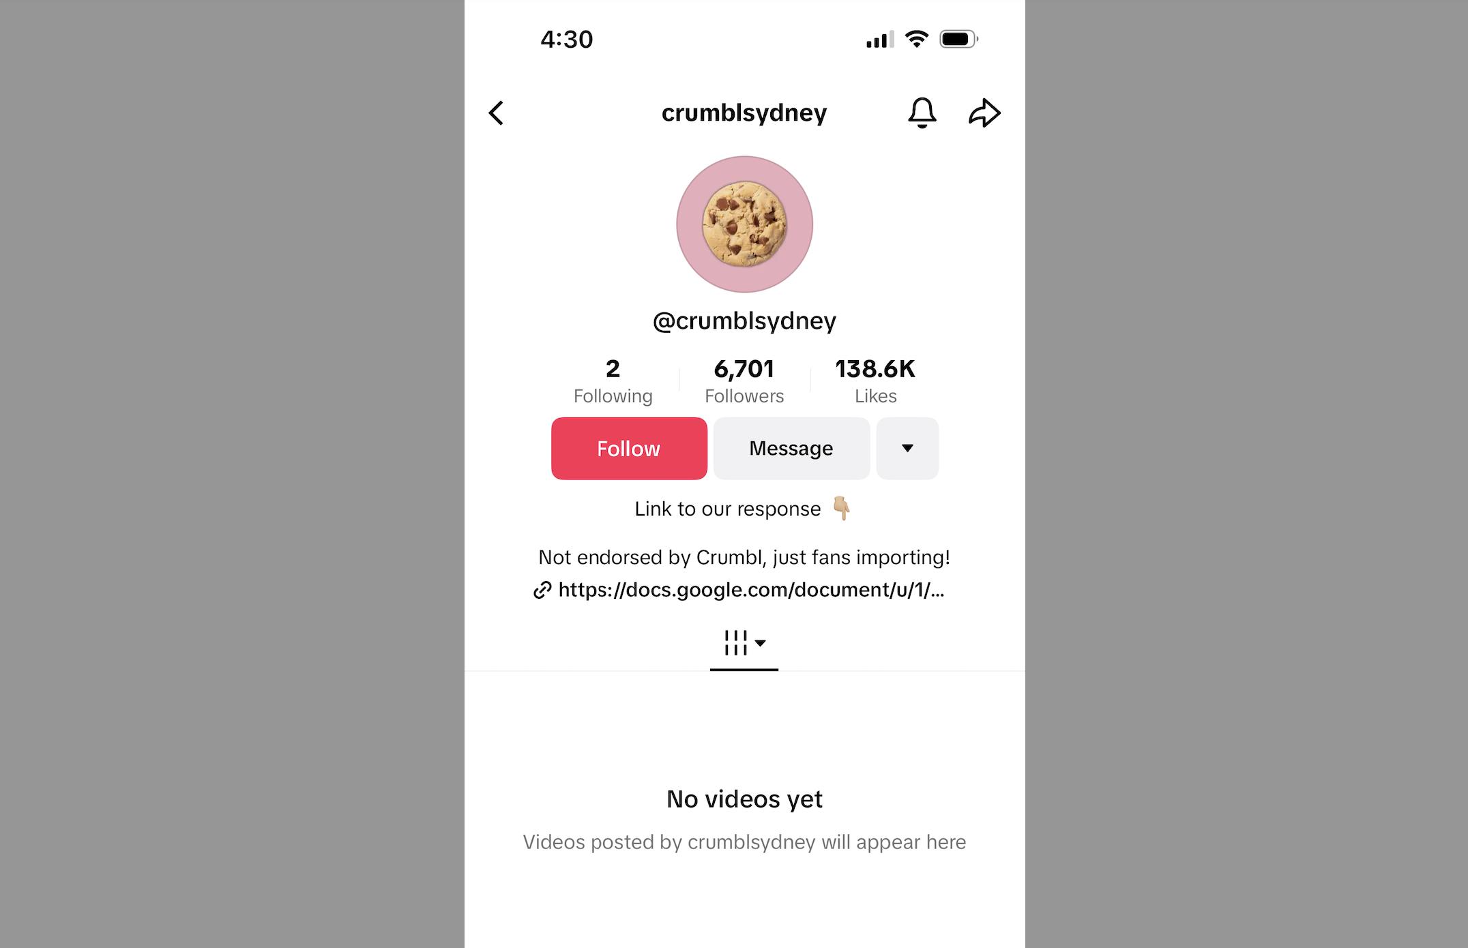Tap the cookie profile picture thumbnail
Image resolution: width=1468 pixels, height=948 pixels.
click(x=745, y=224)
